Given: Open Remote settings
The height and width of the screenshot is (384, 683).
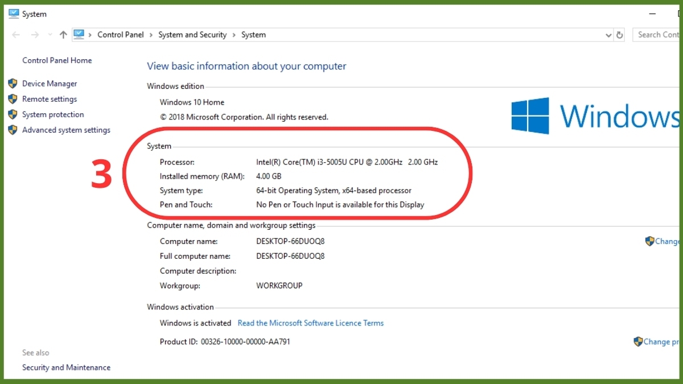Looking at the screenshot, I should (50, 99).
